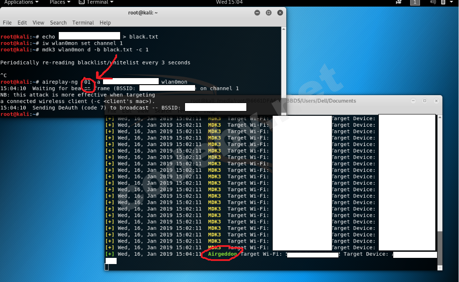
Task: Click the 'NB: this attack is more effective' line
Action: pos(78,95)
